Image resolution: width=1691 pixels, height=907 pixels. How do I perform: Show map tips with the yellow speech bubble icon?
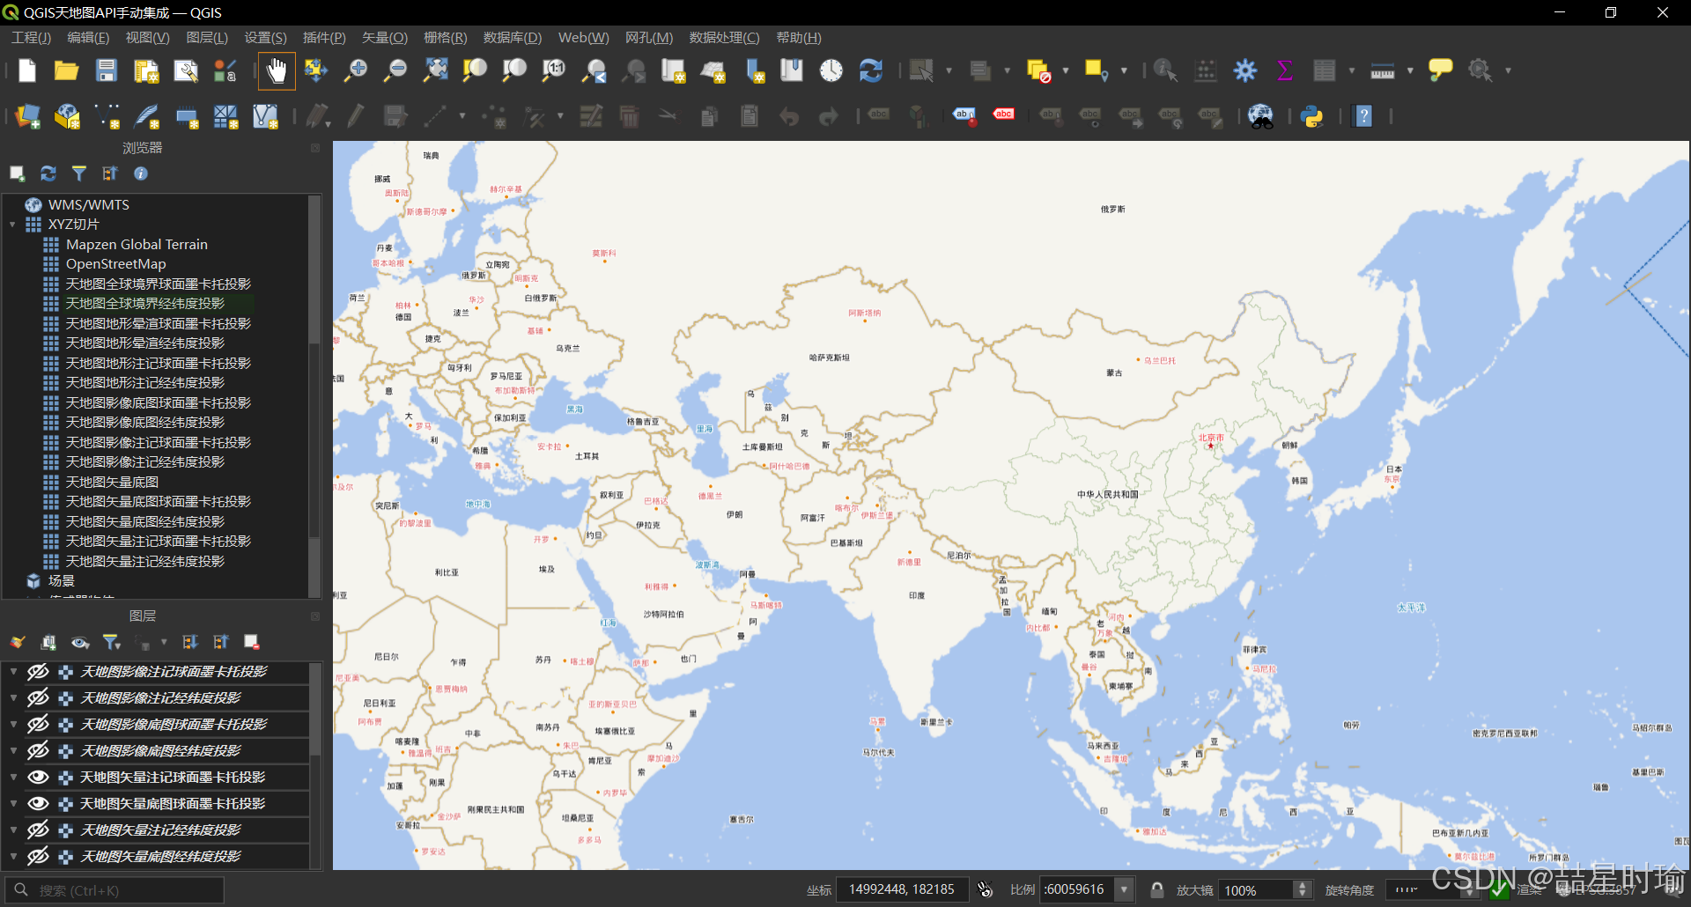pos(1440,70)
